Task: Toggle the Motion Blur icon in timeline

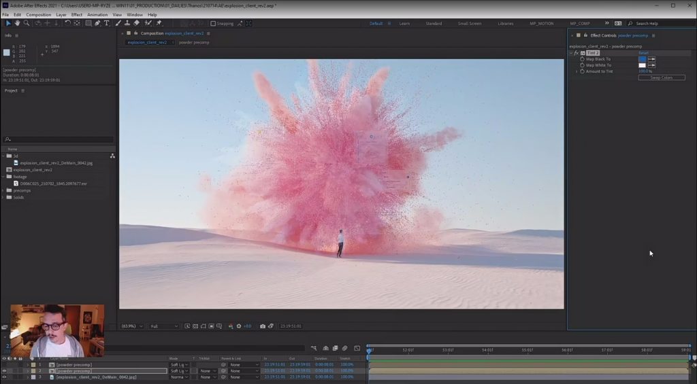Action: 344,348
